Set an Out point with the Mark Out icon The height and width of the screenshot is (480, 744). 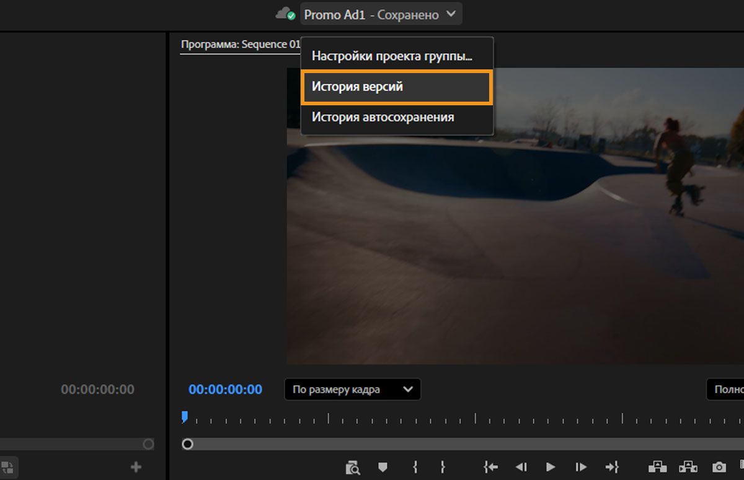443,467
